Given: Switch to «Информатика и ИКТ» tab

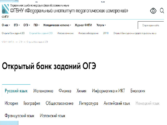Looking at the screenshot, I should point(108,91).
